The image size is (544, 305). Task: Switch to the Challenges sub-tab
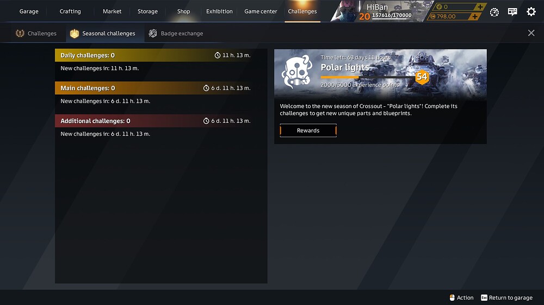coord(36,33)
